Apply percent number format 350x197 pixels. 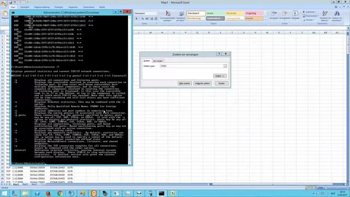[x=142, y=19]
